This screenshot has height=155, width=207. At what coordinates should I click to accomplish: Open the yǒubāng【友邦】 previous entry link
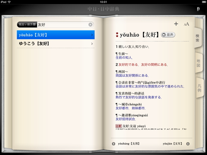click(129, 144)
